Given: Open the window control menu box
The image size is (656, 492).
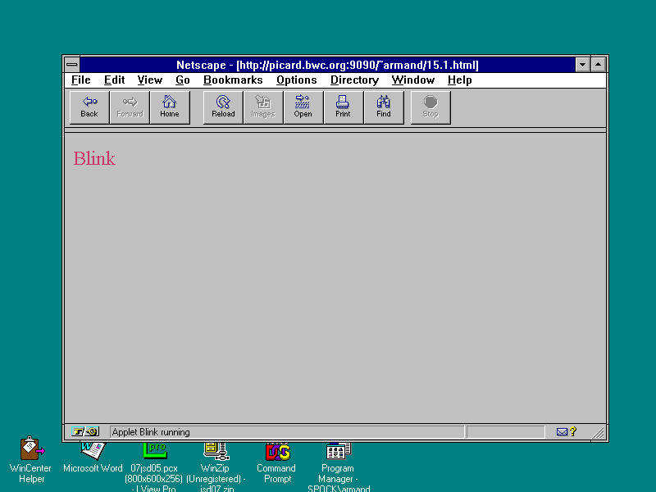Looking at the screenshot, I should (72, 65).
